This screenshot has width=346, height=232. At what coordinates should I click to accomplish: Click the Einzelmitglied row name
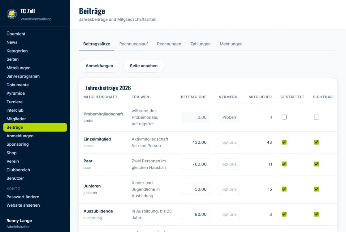click(x=97, y=139)
